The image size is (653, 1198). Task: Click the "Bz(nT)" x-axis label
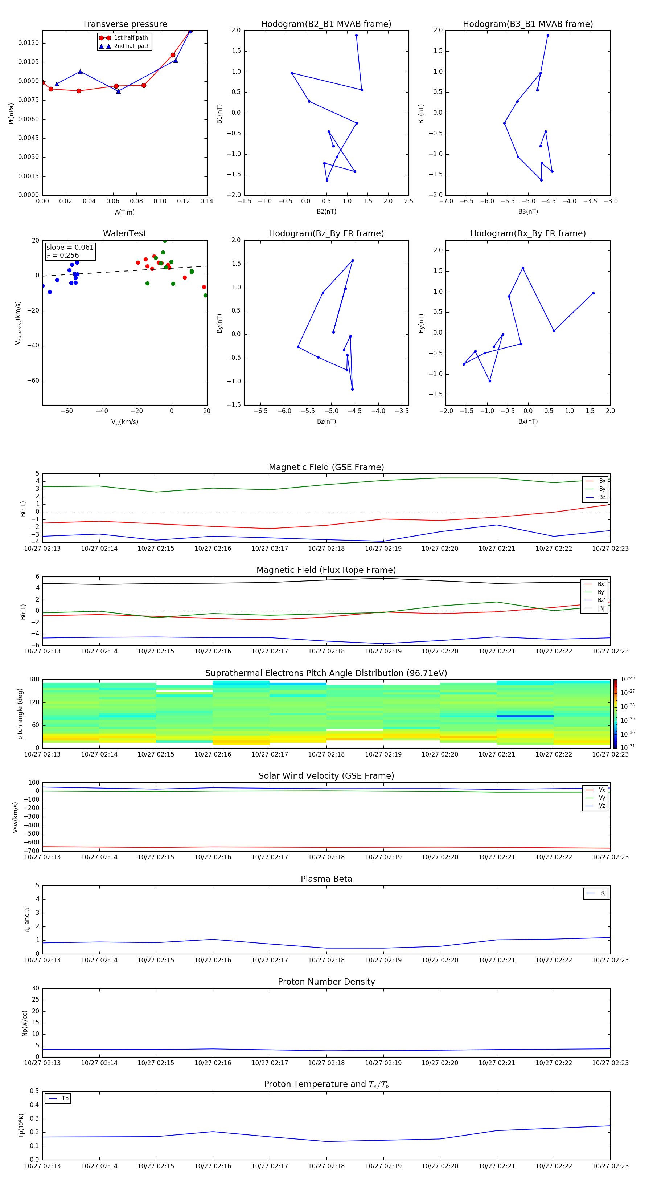point(326,421)
